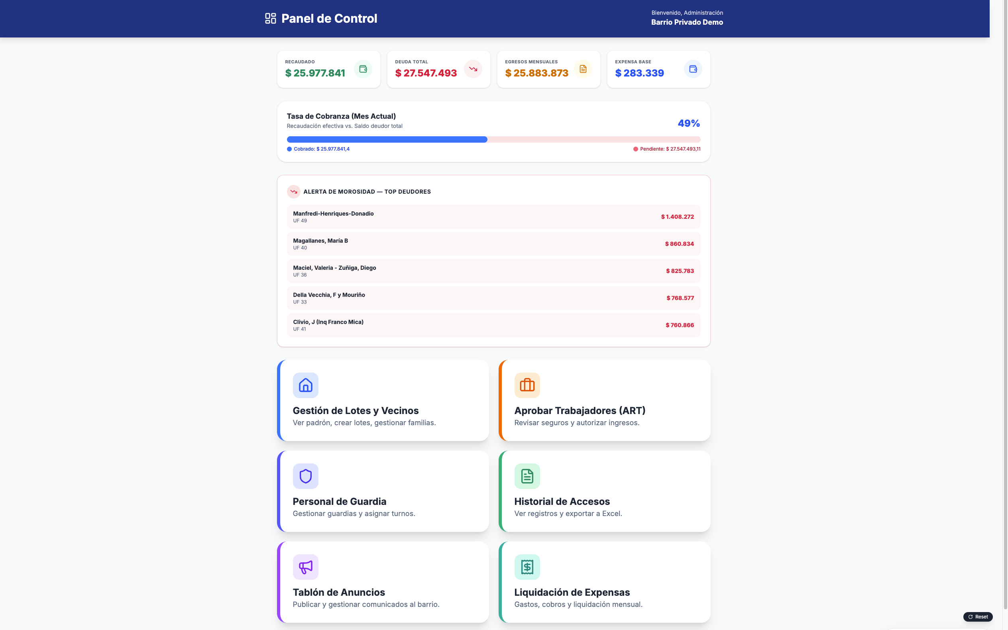This screenshot has height=630, width=1008.
Task: Click the megaphone icon for Tablón de Anuncios
Action: pos(305,567)
